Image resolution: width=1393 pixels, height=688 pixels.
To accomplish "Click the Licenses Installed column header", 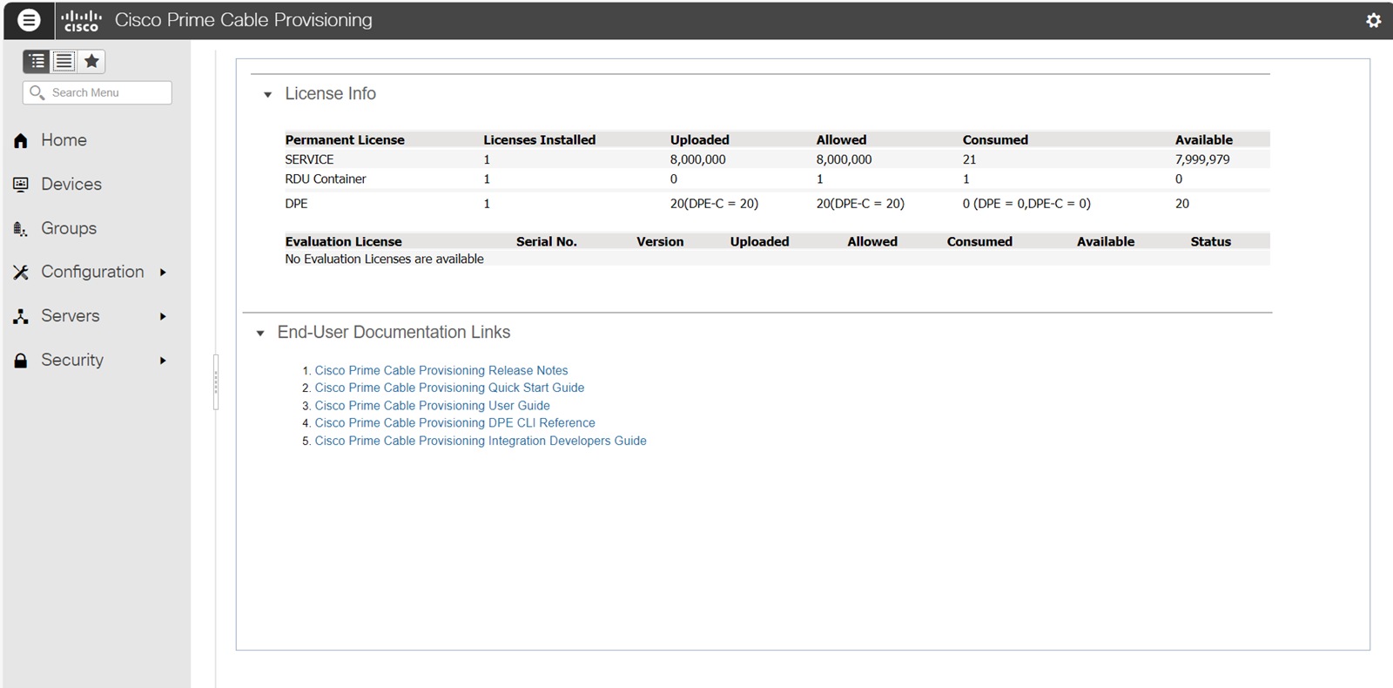I will click(x=540, y=139).
